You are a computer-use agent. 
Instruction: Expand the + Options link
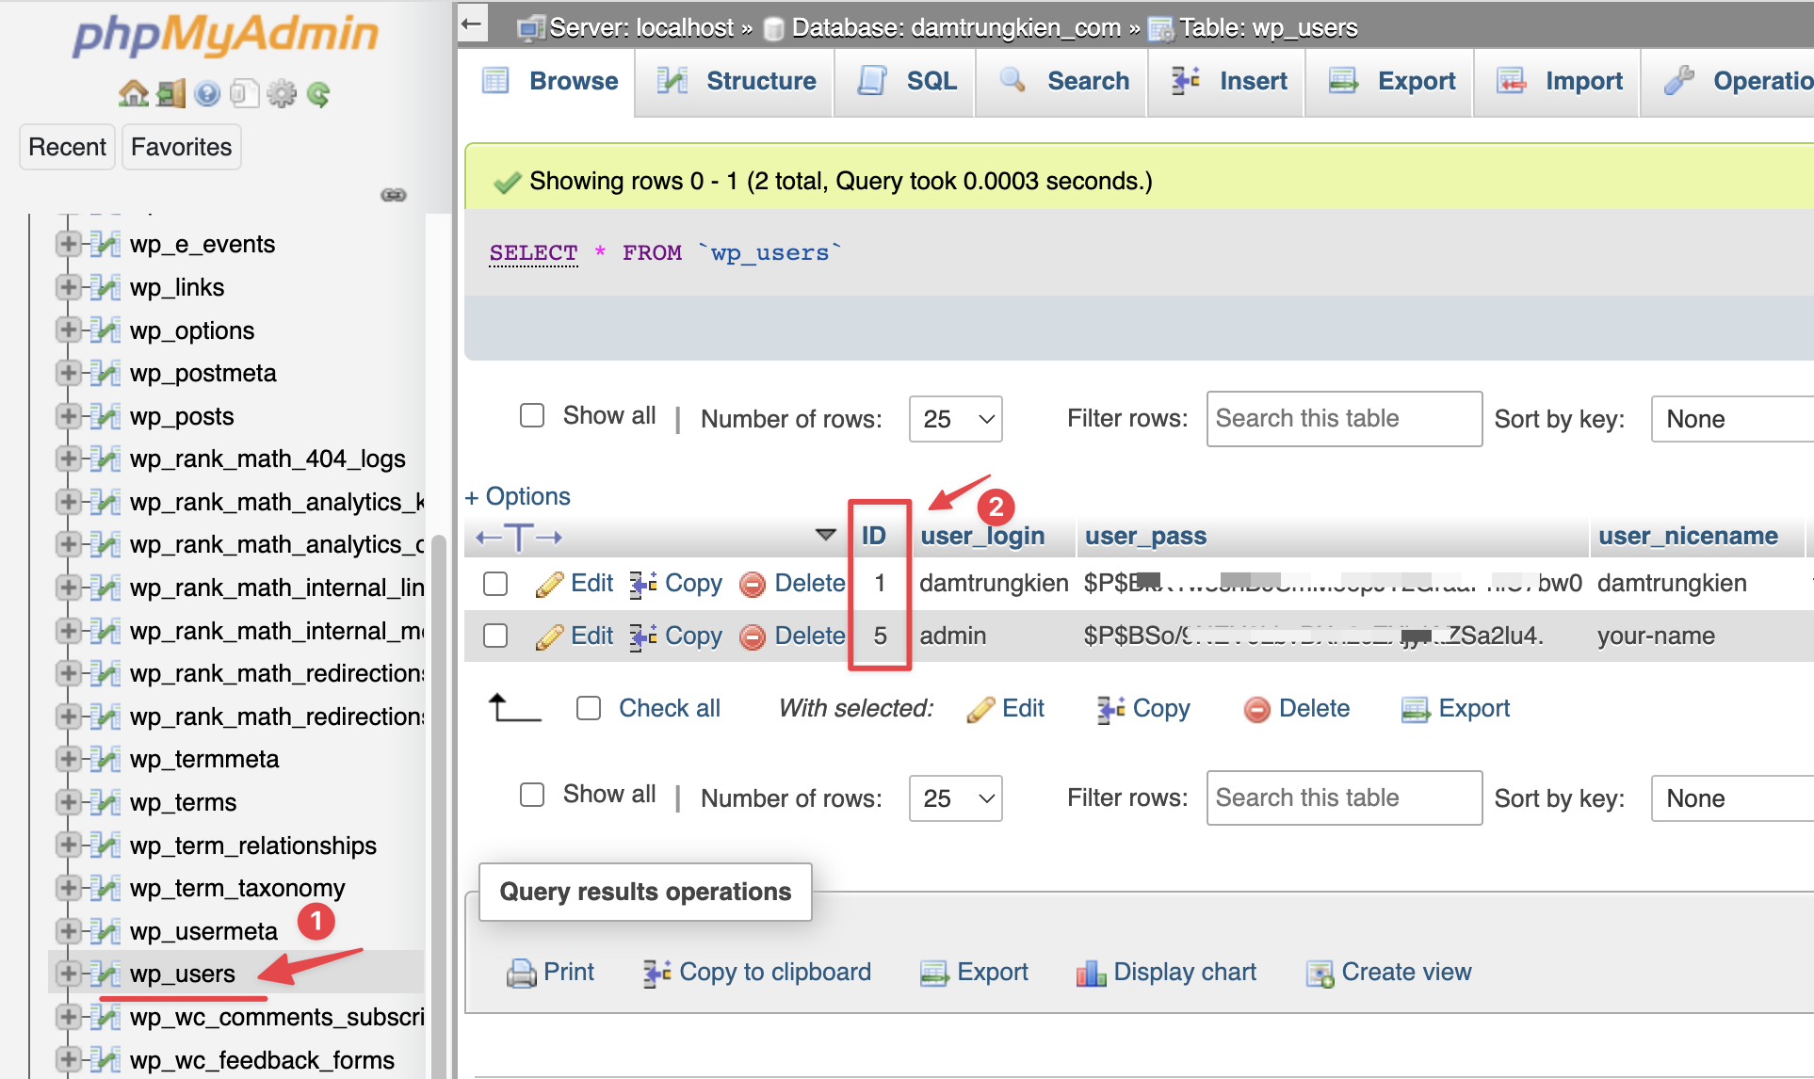[518, 496]
